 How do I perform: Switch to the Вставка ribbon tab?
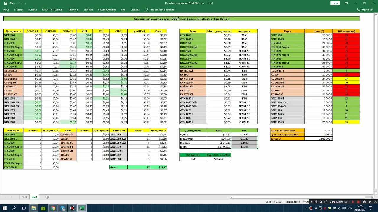32,9
